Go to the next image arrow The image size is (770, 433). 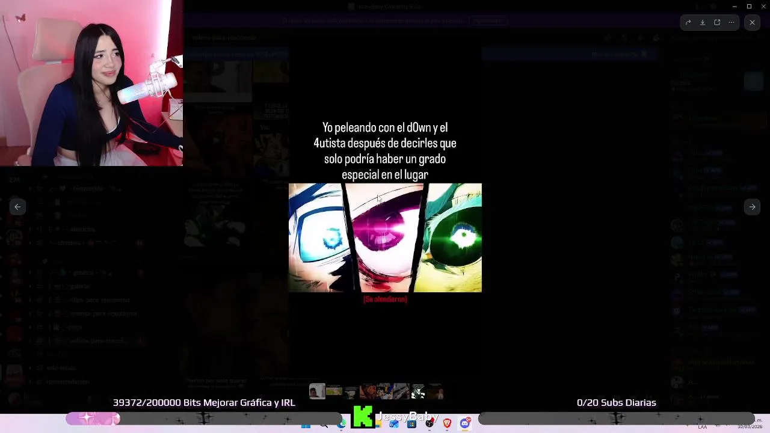click(x=752, y=207)
